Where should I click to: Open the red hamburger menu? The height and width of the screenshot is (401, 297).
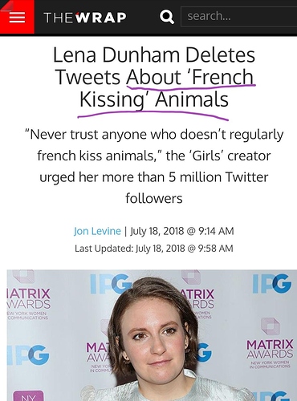point(17,17)
